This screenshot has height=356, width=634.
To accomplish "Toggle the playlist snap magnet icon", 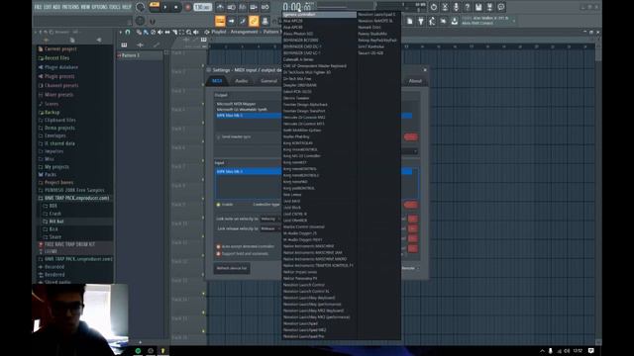I will 128,32.
